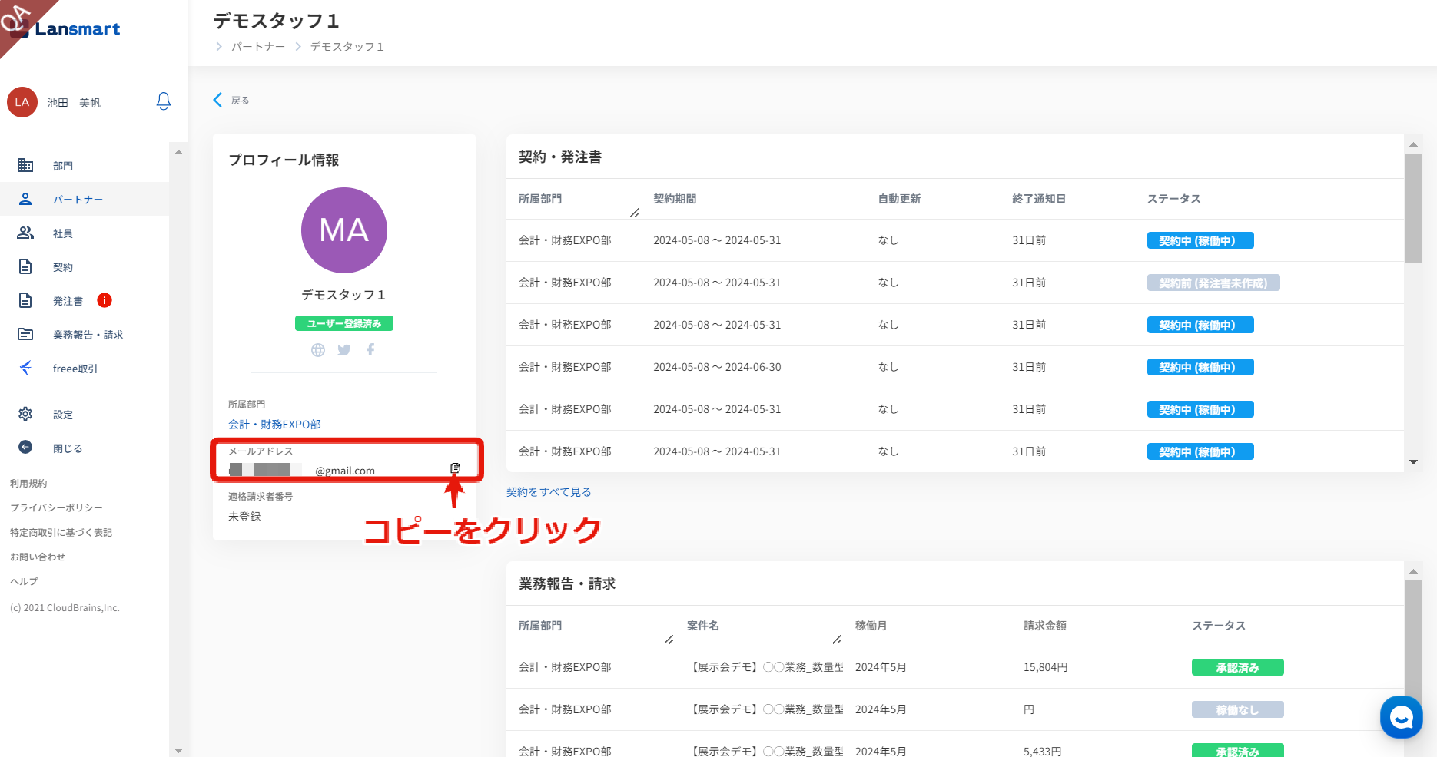The image size is (1437, 757).
Task: Click the gear icon for 設定
Action: pos(25,414)
